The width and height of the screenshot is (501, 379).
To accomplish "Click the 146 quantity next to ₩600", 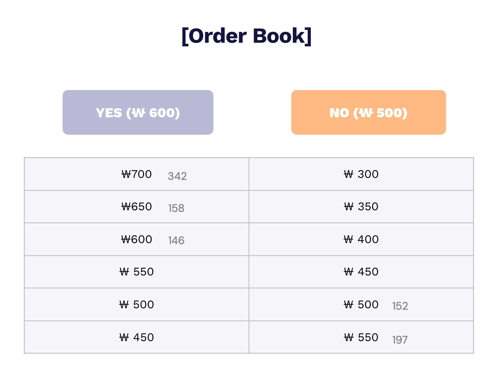I will pos(176,240).
